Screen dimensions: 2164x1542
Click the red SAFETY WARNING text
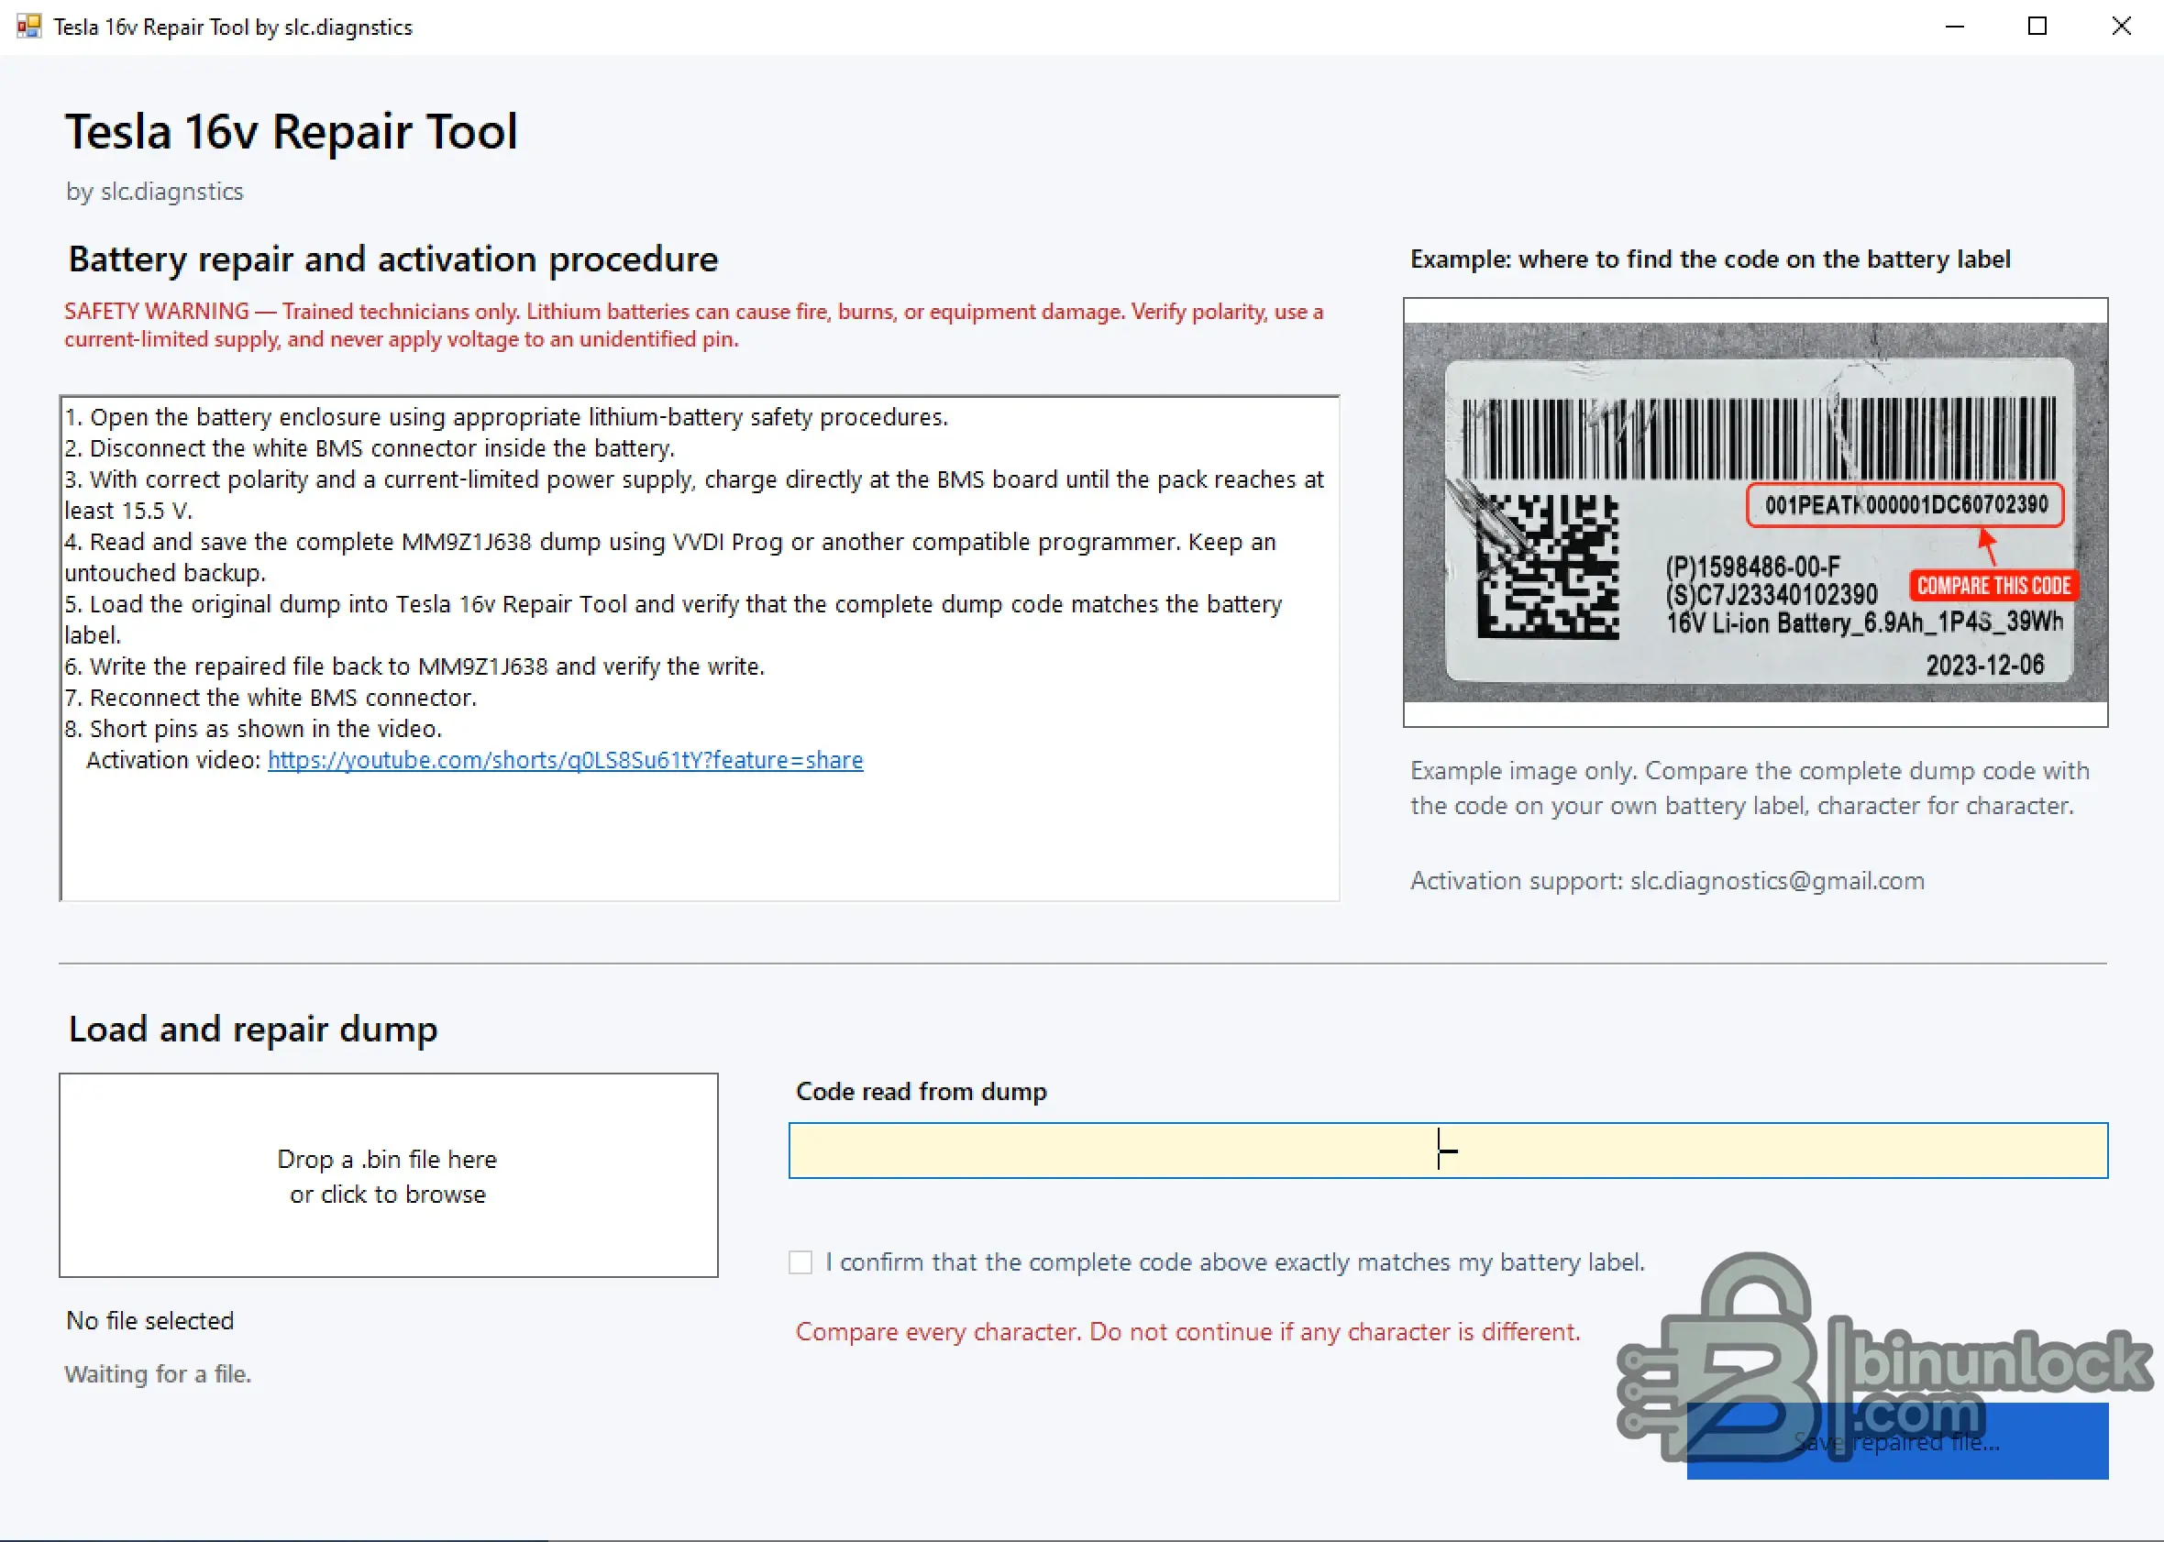click(694, 325)
